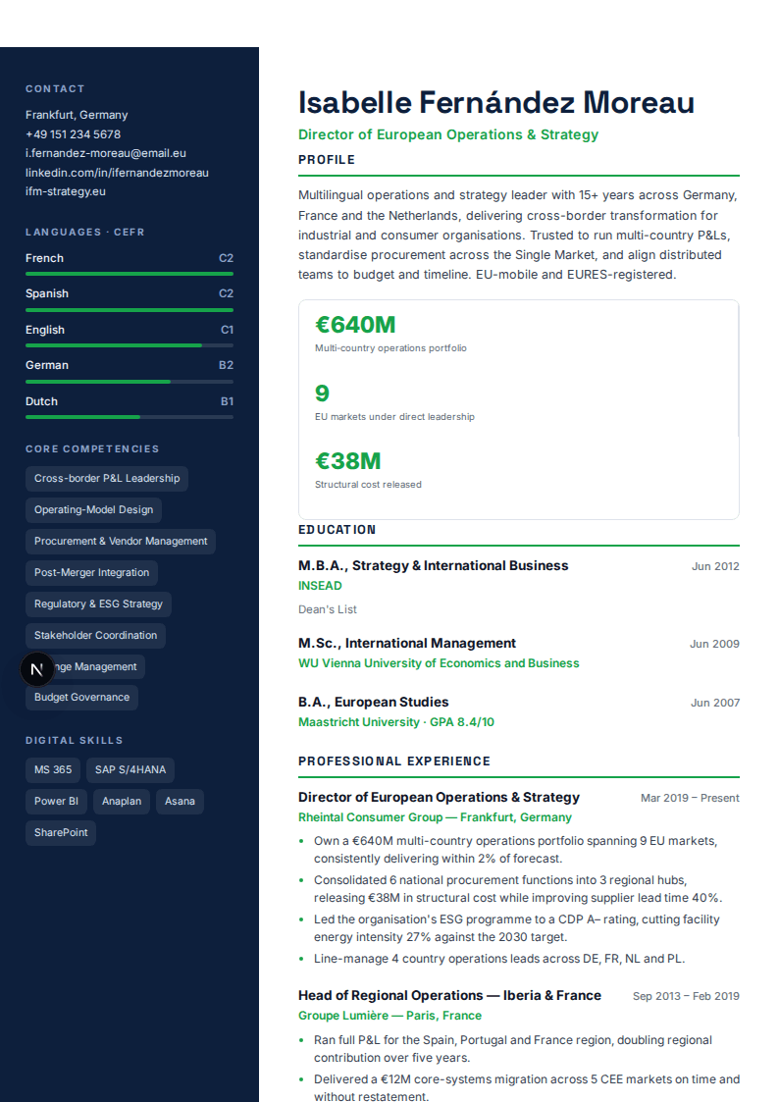This screenshot has width=779, height=1102.
Task: Click the PROFILE section heading
Action: [327, 160]
